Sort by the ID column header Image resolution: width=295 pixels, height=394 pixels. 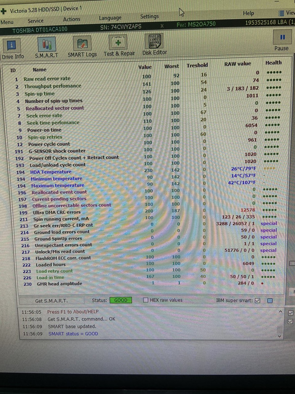[13, 70]
